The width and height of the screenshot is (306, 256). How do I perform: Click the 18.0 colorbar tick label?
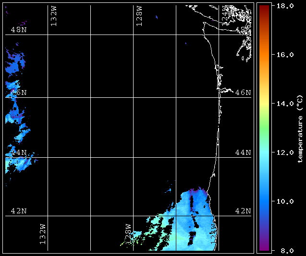pos(284,6)
